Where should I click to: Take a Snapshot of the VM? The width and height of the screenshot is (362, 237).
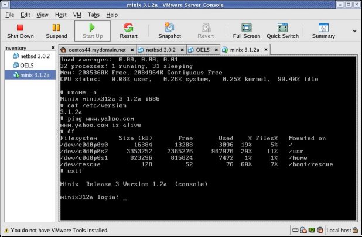(169, 31)
